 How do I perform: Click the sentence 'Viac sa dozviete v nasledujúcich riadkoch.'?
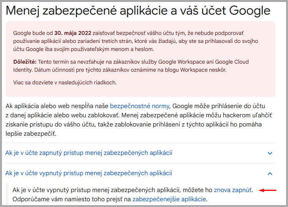point(65,82)
